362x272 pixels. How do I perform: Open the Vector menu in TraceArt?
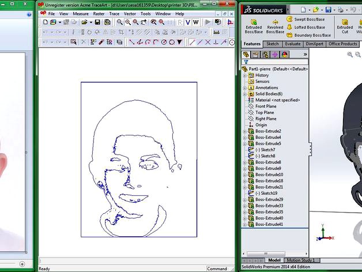pos(130,14)
